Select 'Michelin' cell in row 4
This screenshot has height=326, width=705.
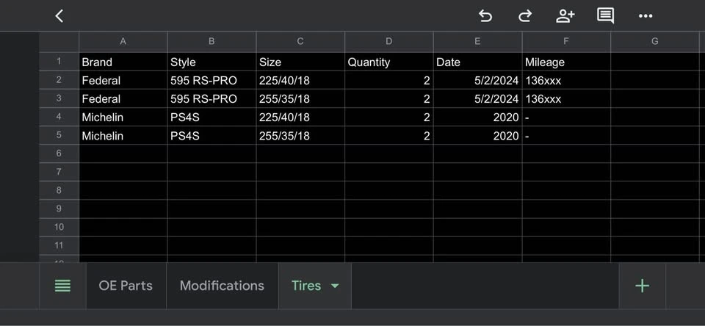(123, 117)
